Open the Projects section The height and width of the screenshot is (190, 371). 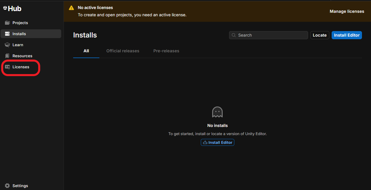click(x=31, y=23)
